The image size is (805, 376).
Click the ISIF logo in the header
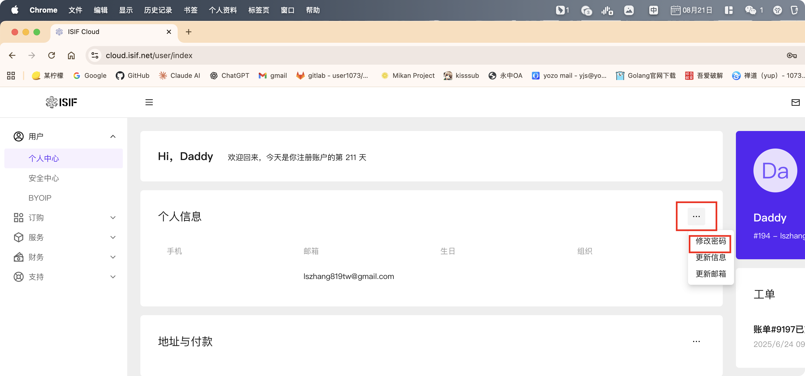pos(61,102)
